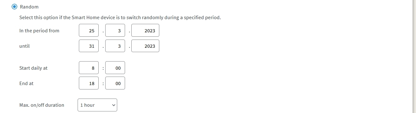Select the Random radio button

[x=14, y=7]
